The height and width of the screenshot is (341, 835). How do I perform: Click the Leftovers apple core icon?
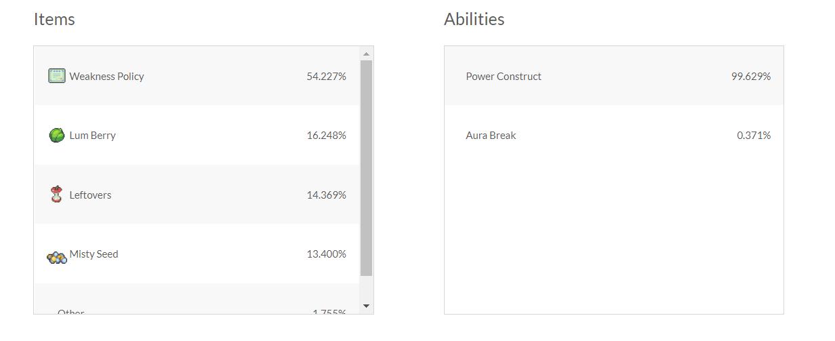pos(57,195)
